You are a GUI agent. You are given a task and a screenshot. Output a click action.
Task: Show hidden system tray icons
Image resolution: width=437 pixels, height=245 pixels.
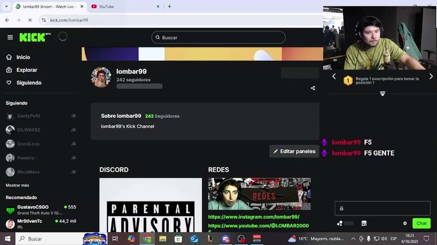353,239
